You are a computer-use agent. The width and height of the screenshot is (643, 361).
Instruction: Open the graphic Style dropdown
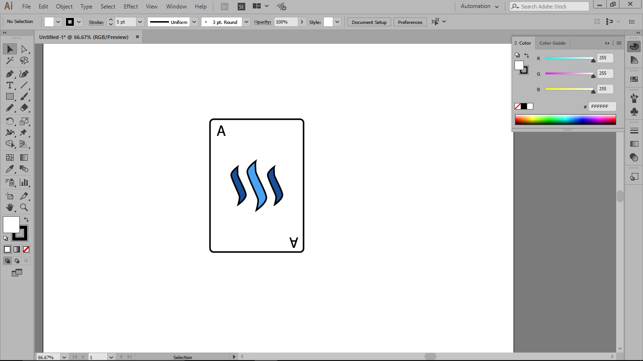tap(338, 22)
